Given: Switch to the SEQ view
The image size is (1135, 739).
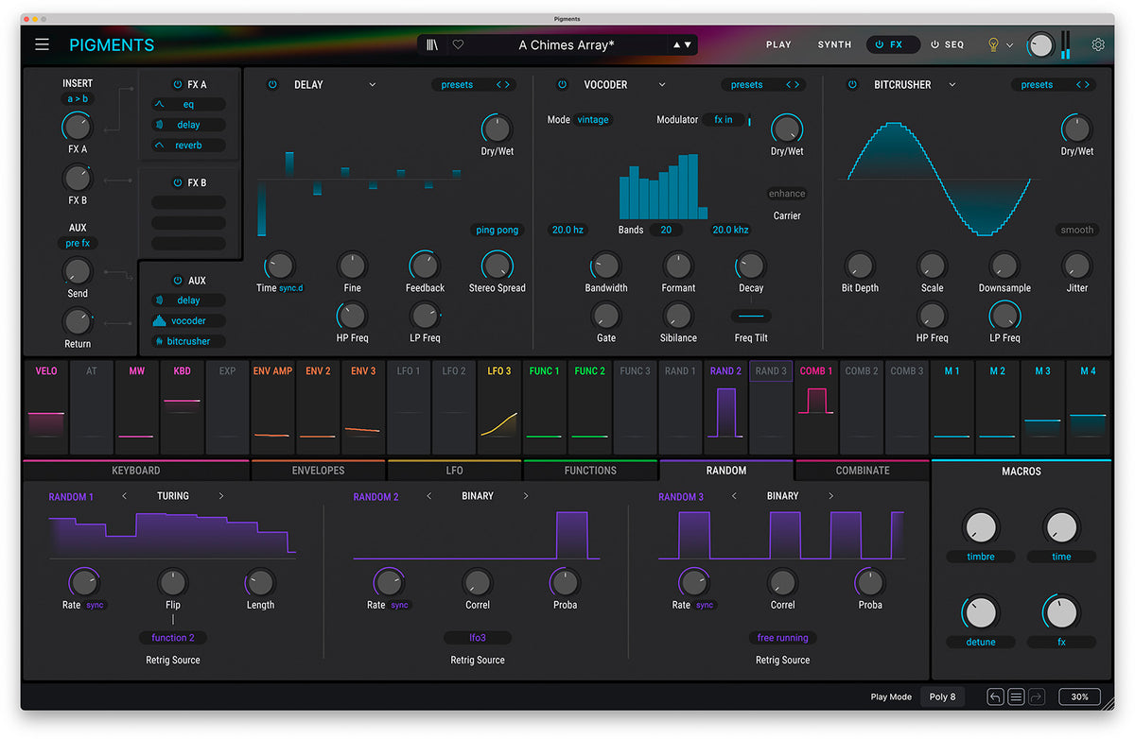Looking at the screenshot, I should pyautogui.click(x=947, y=44).
